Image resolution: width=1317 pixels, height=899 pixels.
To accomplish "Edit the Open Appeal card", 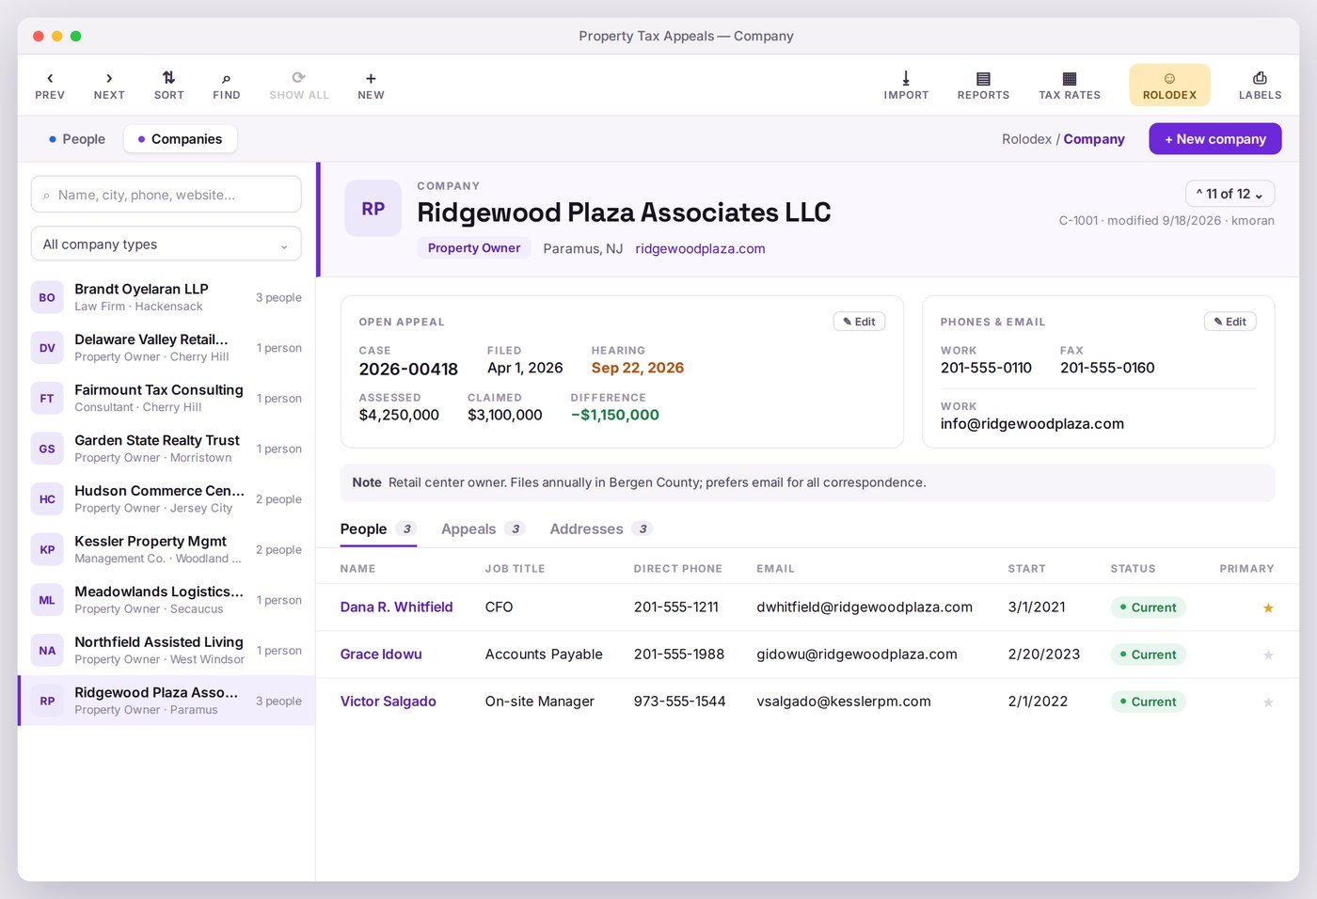I will pos(859,322).
